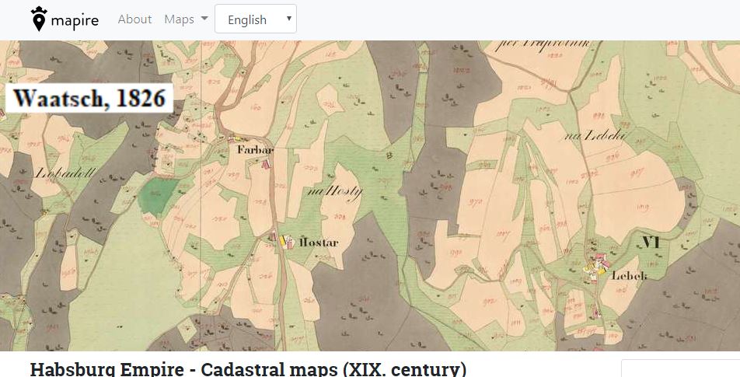This screenshot has width=740, height=377.
Task: Click the VI section marker on map
Action: pyautogui.click(x=650, y=243)
